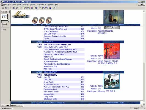
Task: Flip the record book icon in status area
Action: [x=4, y=17]
